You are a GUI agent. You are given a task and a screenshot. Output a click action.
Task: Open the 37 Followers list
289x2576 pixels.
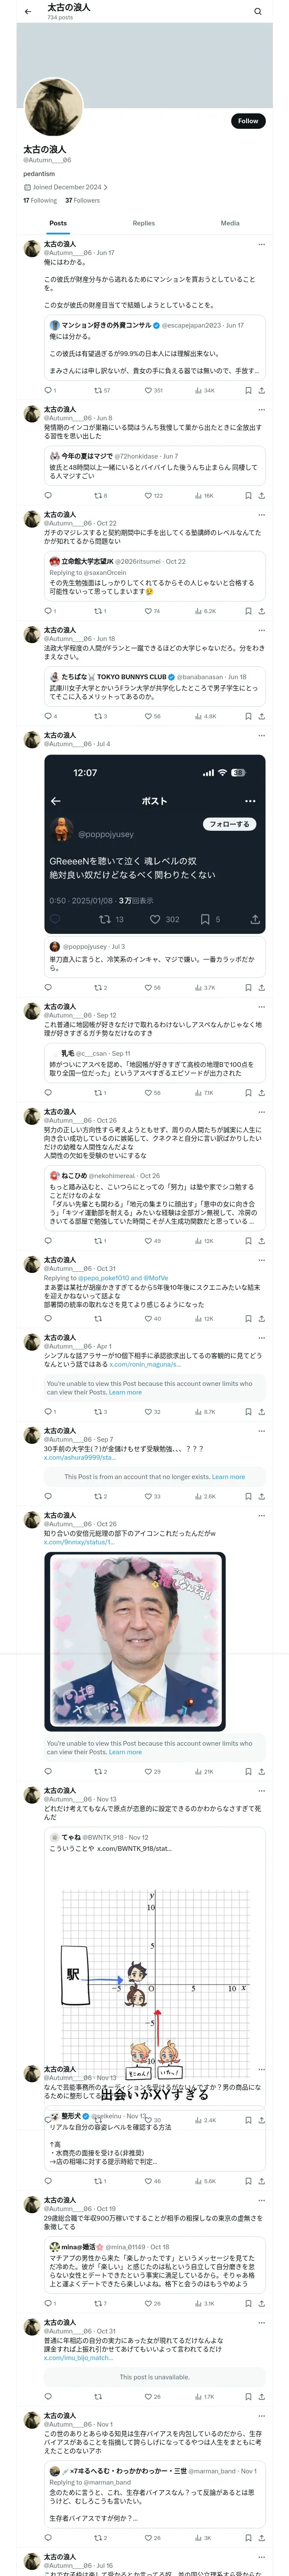pos(83,200)
